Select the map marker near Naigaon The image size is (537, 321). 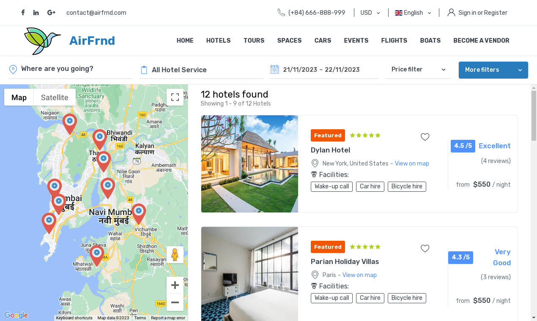coord(70,124)
